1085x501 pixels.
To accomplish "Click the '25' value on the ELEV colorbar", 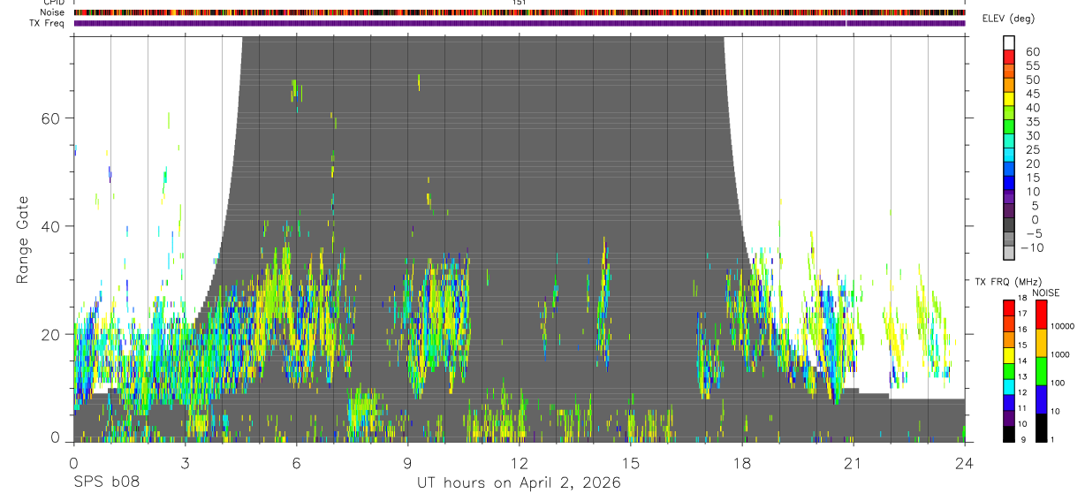I will point(1032,150).
